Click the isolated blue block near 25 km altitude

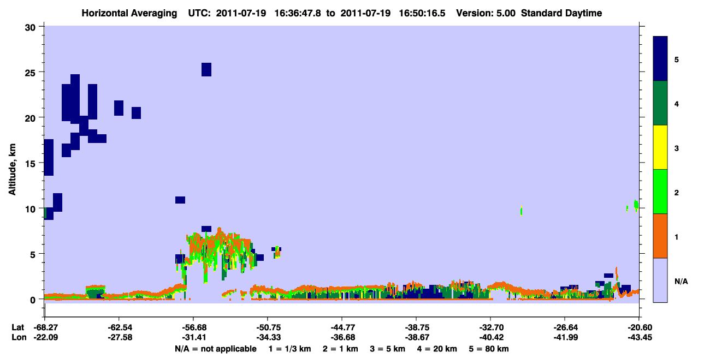click(206, 69)
